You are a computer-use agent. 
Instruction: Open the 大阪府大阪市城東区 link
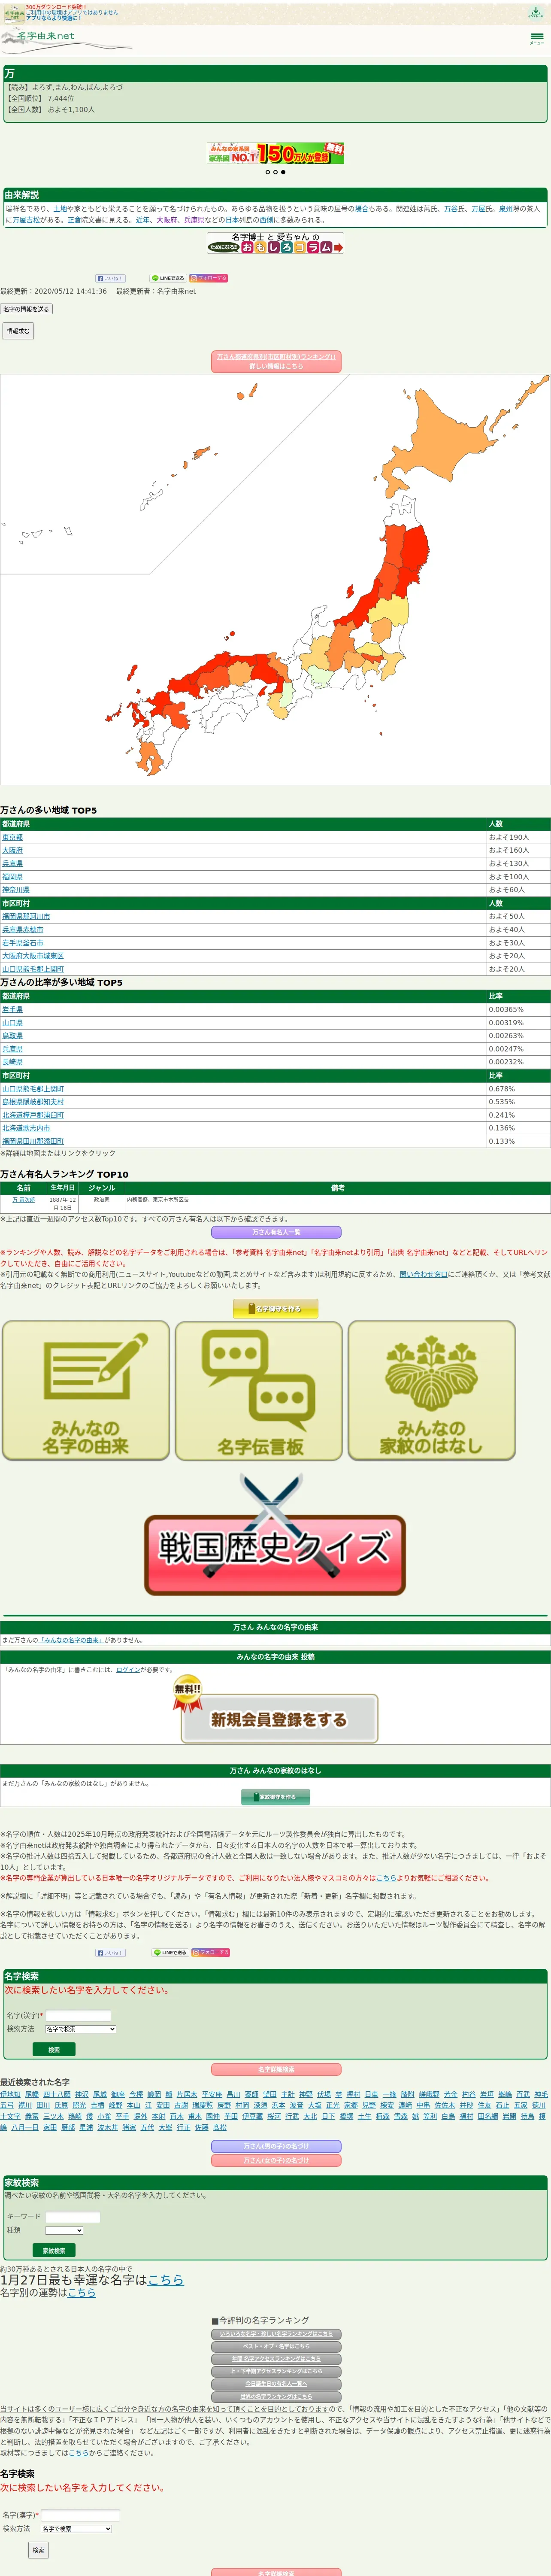tap(33, 956)
